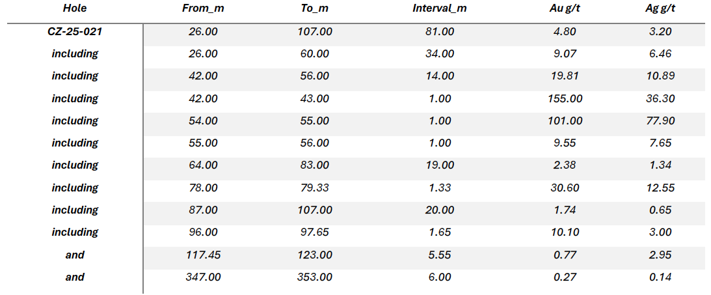
Task: Click the 19.81 Au g/t cell
Action: click(x=565, y=76)
